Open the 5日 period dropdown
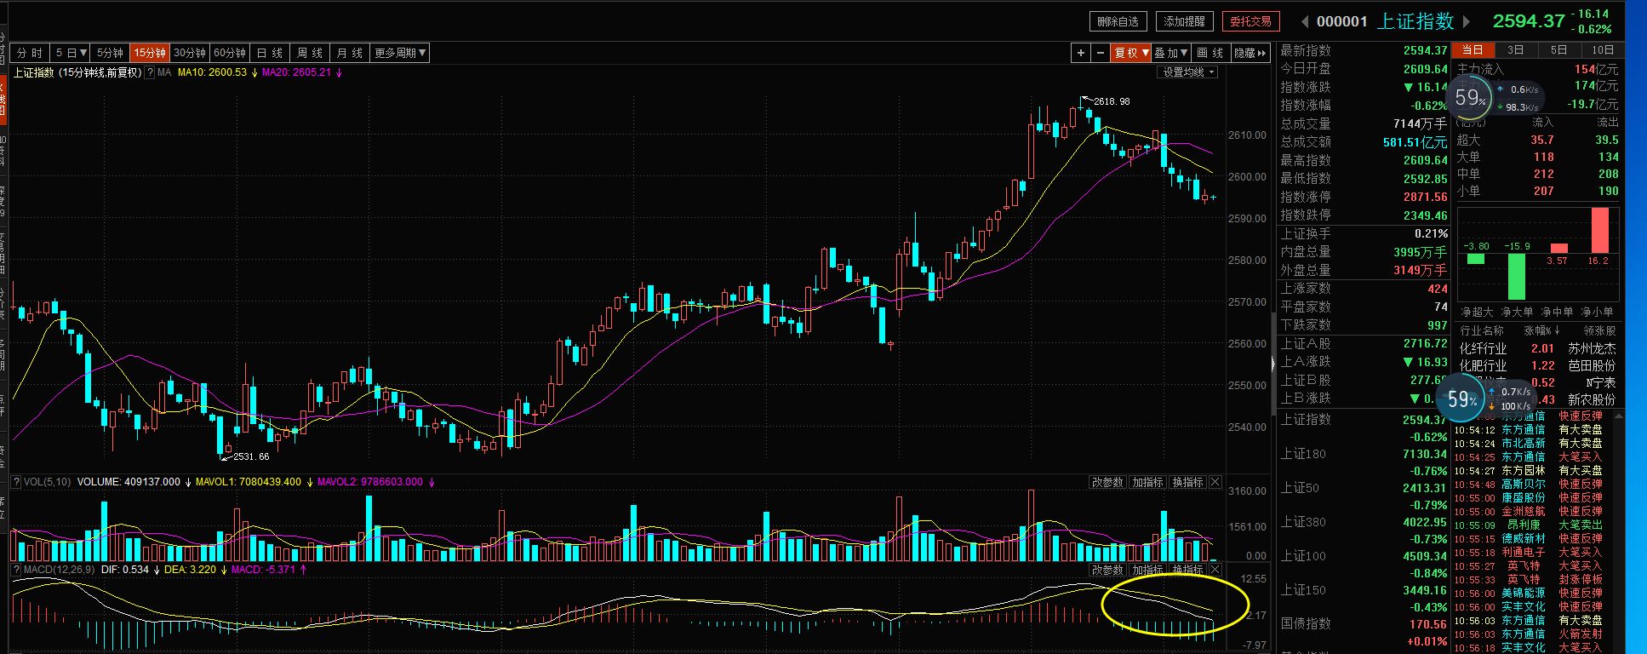Image resolution: width=1647 pixels, height=654 pixels. tap(71, 53)
